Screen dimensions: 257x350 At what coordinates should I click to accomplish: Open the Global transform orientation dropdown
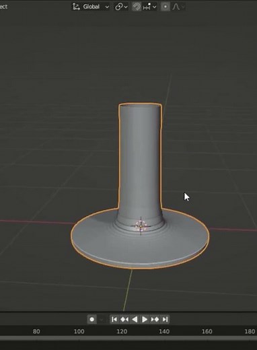(x=91, y=7)
